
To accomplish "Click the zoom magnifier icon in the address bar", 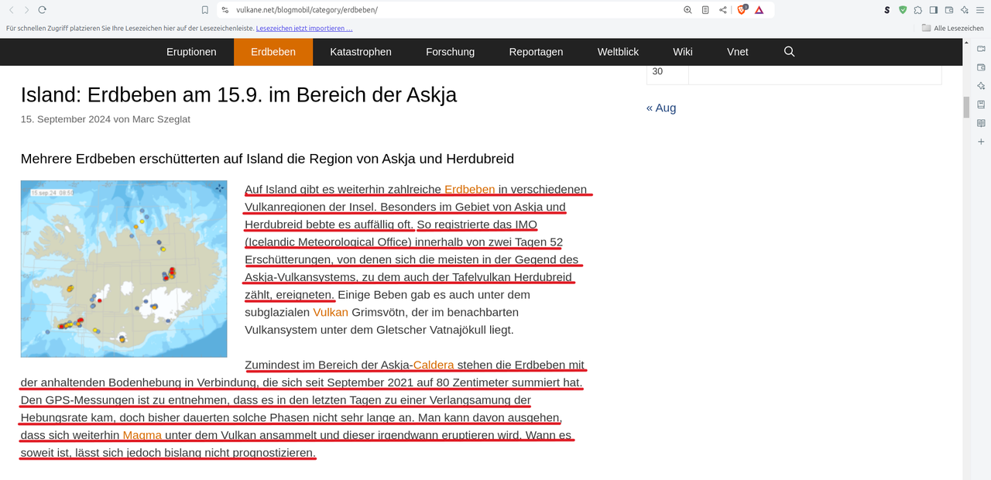I will coord(688,10).
